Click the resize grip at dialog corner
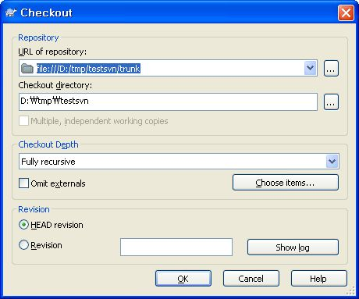Image resolution: width=359 pixels, height=299 pixels. point(351,291)
